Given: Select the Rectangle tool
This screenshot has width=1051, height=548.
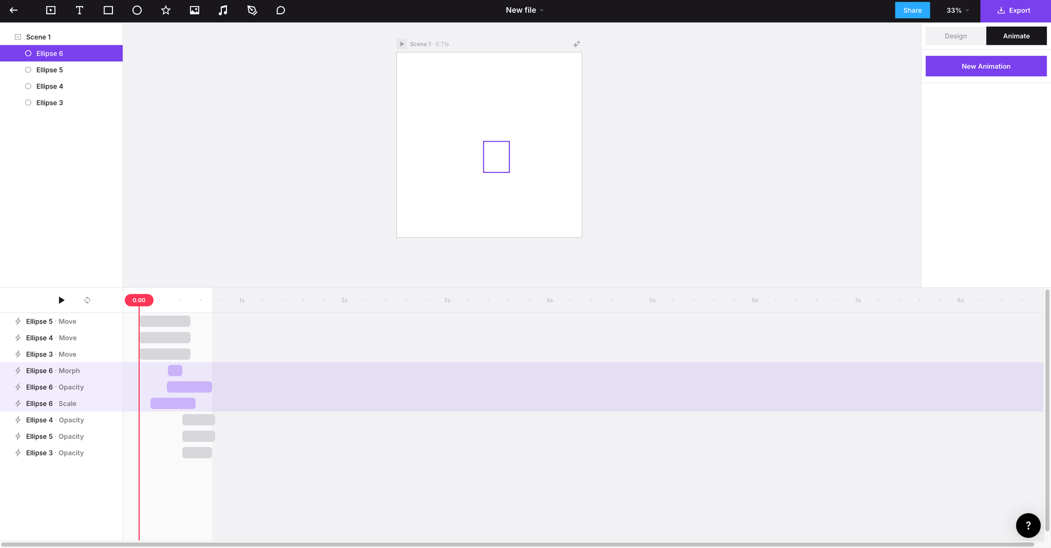Looking at the screenshot, I should coord(108,10).
